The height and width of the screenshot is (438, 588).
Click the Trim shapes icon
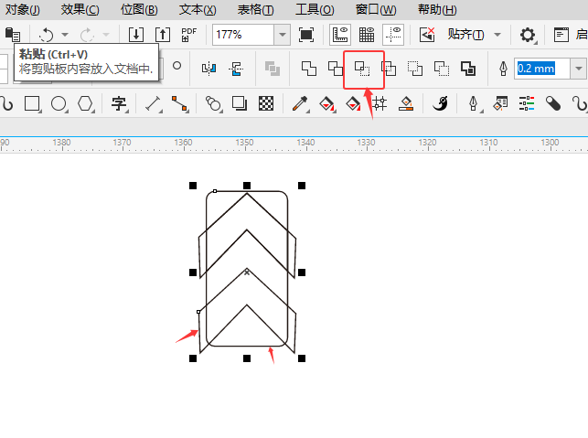click(336, 69)
